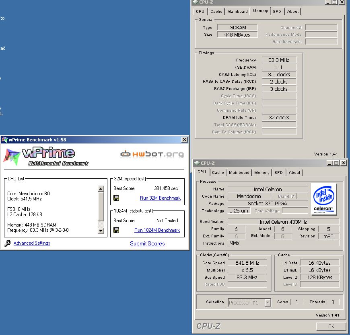This screenshot has width=350, height=335.
Task: Select the Memory tab in upper CPU-Z window
Action: [260, 11]
